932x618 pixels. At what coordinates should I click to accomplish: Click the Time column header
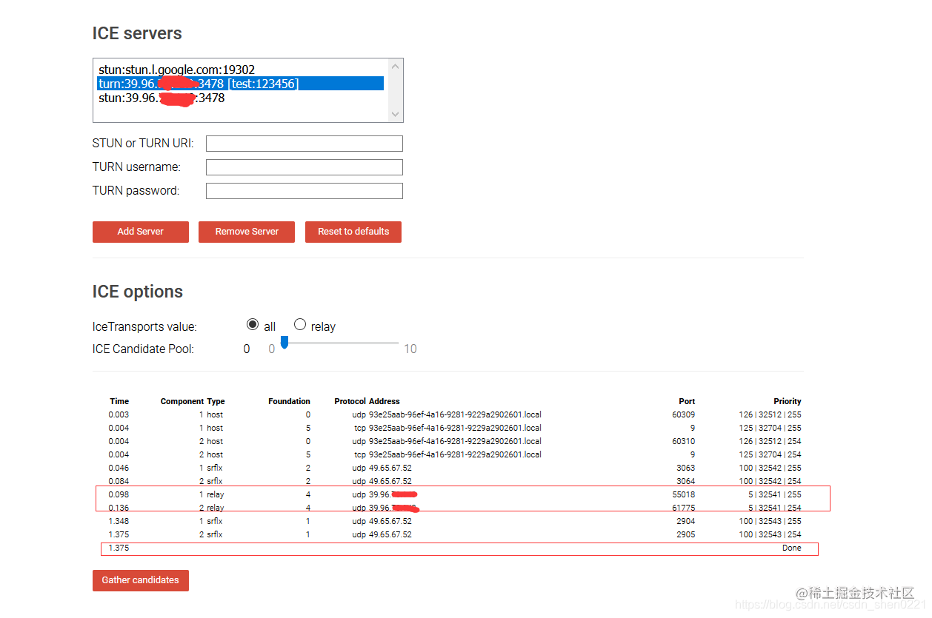click(119, 401)
